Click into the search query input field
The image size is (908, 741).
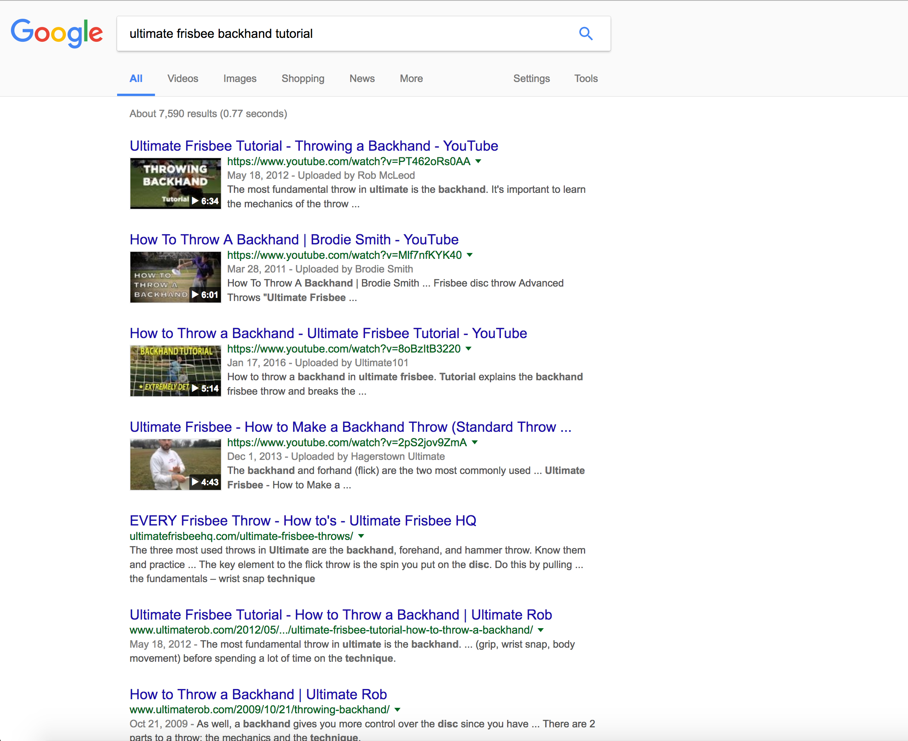click(x=341, y=34)
